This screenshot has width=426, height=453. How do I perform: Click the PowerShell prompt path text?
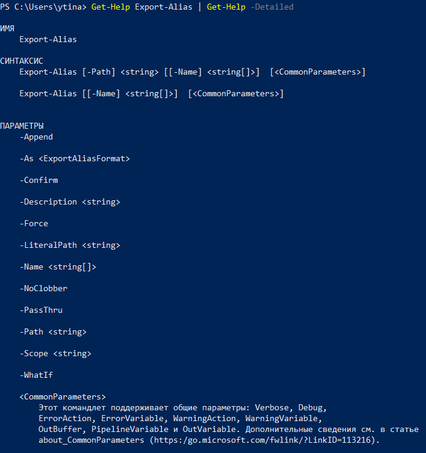click(x=43, y=7)
